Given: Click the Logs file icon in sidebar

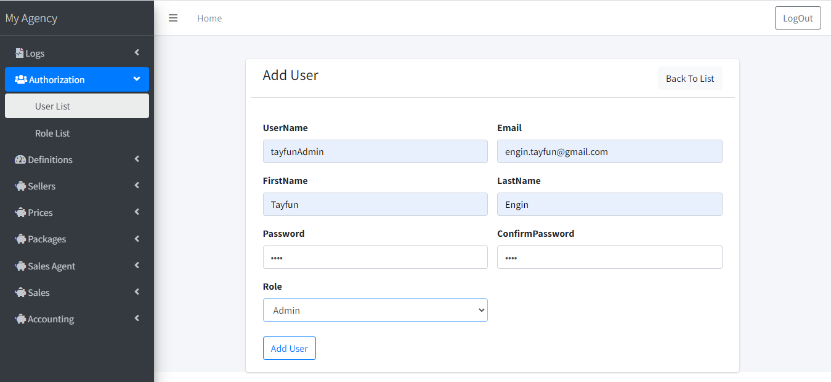Looking at the screenshot, I should coord(20,53).
